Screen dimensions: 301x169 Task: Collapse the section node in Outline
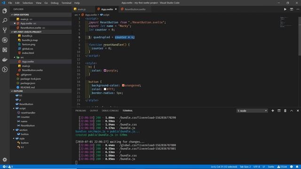pos(14,130)
